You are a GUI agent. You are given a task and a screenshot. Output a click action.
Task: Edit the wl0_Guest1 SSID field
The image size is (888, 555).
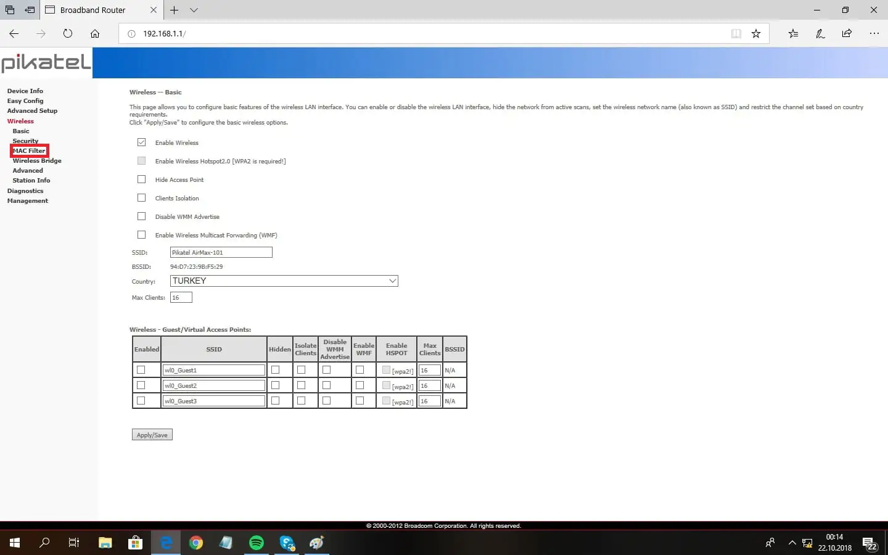214,370
